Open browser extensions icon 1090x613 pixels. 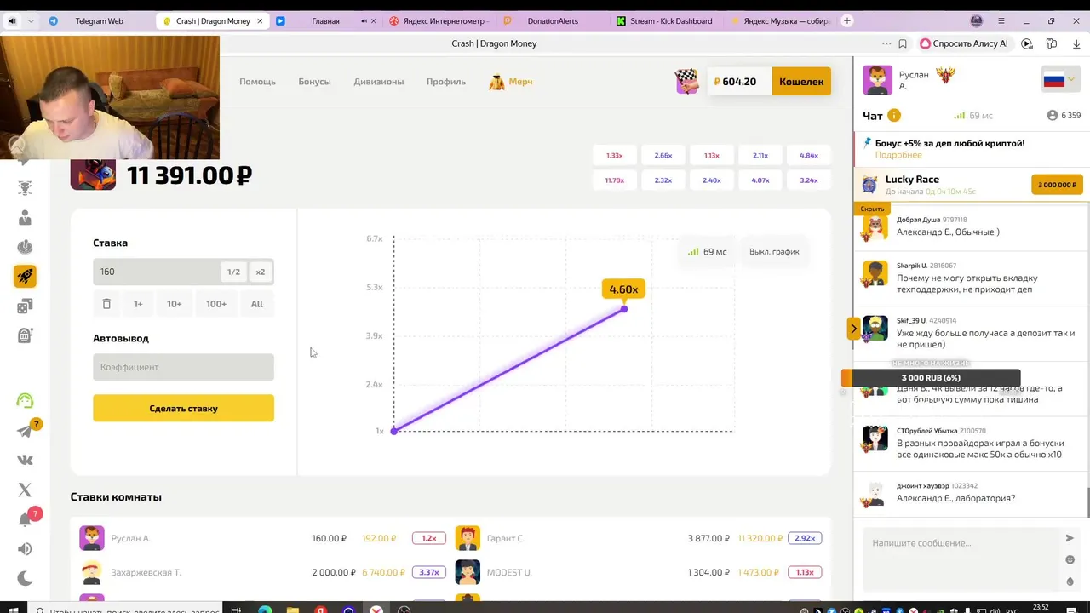pos(1052,43)
